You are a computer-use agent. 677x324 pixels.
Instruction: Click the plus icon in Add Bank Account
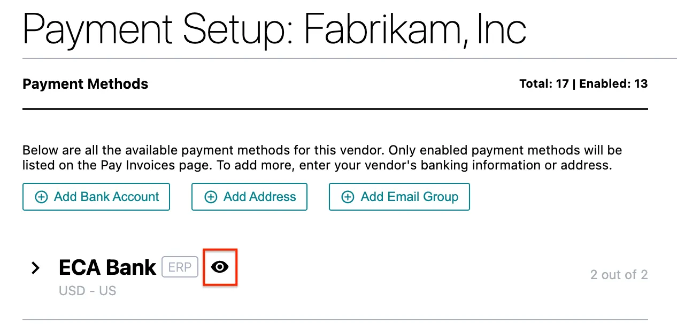coord(41,197)
